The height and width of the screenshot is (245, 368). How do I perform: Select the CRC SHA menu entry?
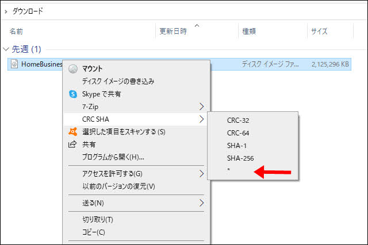136,119
